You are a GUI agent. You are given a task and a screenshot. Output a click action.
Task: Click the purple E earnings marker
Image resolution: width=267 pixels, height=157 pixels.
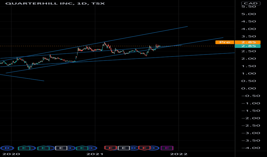click(167, 148)
